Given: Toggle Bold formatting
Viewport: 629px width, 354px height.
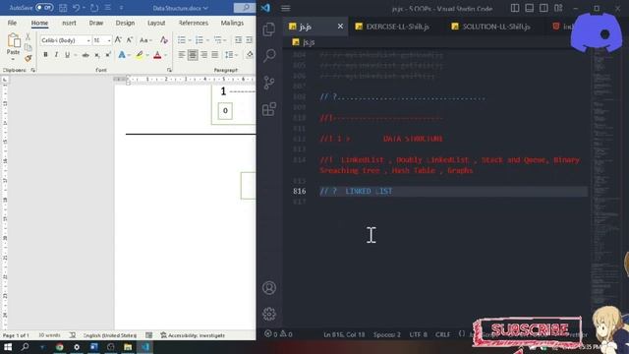Looking at the screenshot, I should (x=45, y=55).
